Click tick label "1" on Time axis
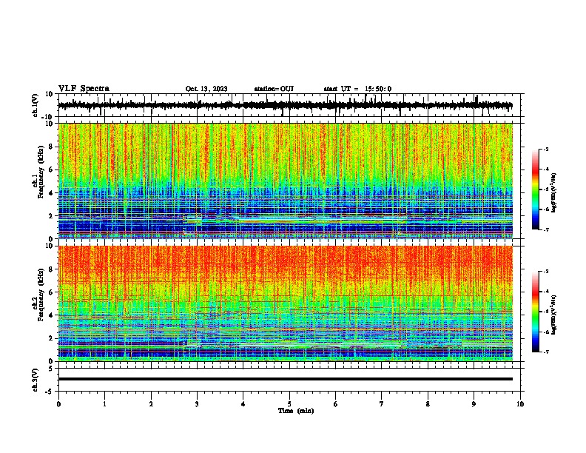Screen dimensions: 586x453 pyautogui.click(x=104, y=404)
